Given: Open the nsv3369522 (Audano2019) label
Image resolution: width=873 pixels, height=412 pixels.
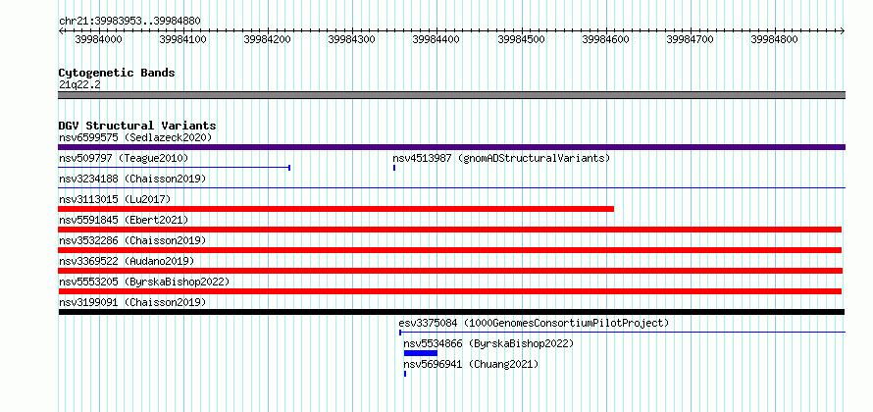Looking at the screenshot, I should 126,261.
